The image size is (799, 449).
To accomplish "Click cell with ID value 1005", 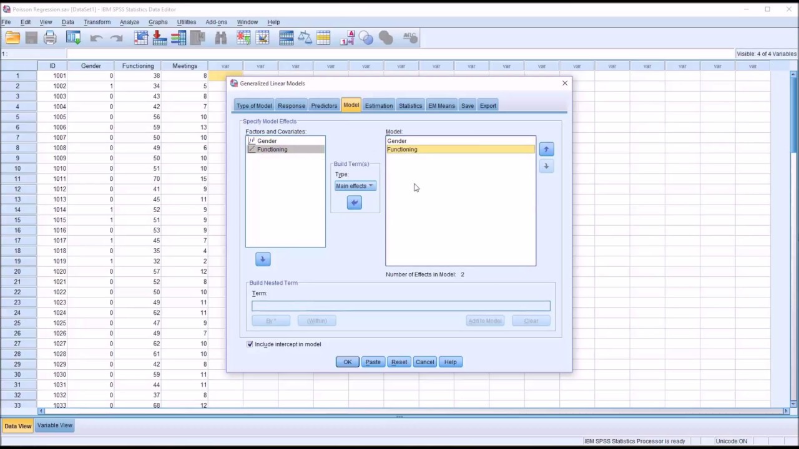I will pyautogui.click(x=52, y=117).
